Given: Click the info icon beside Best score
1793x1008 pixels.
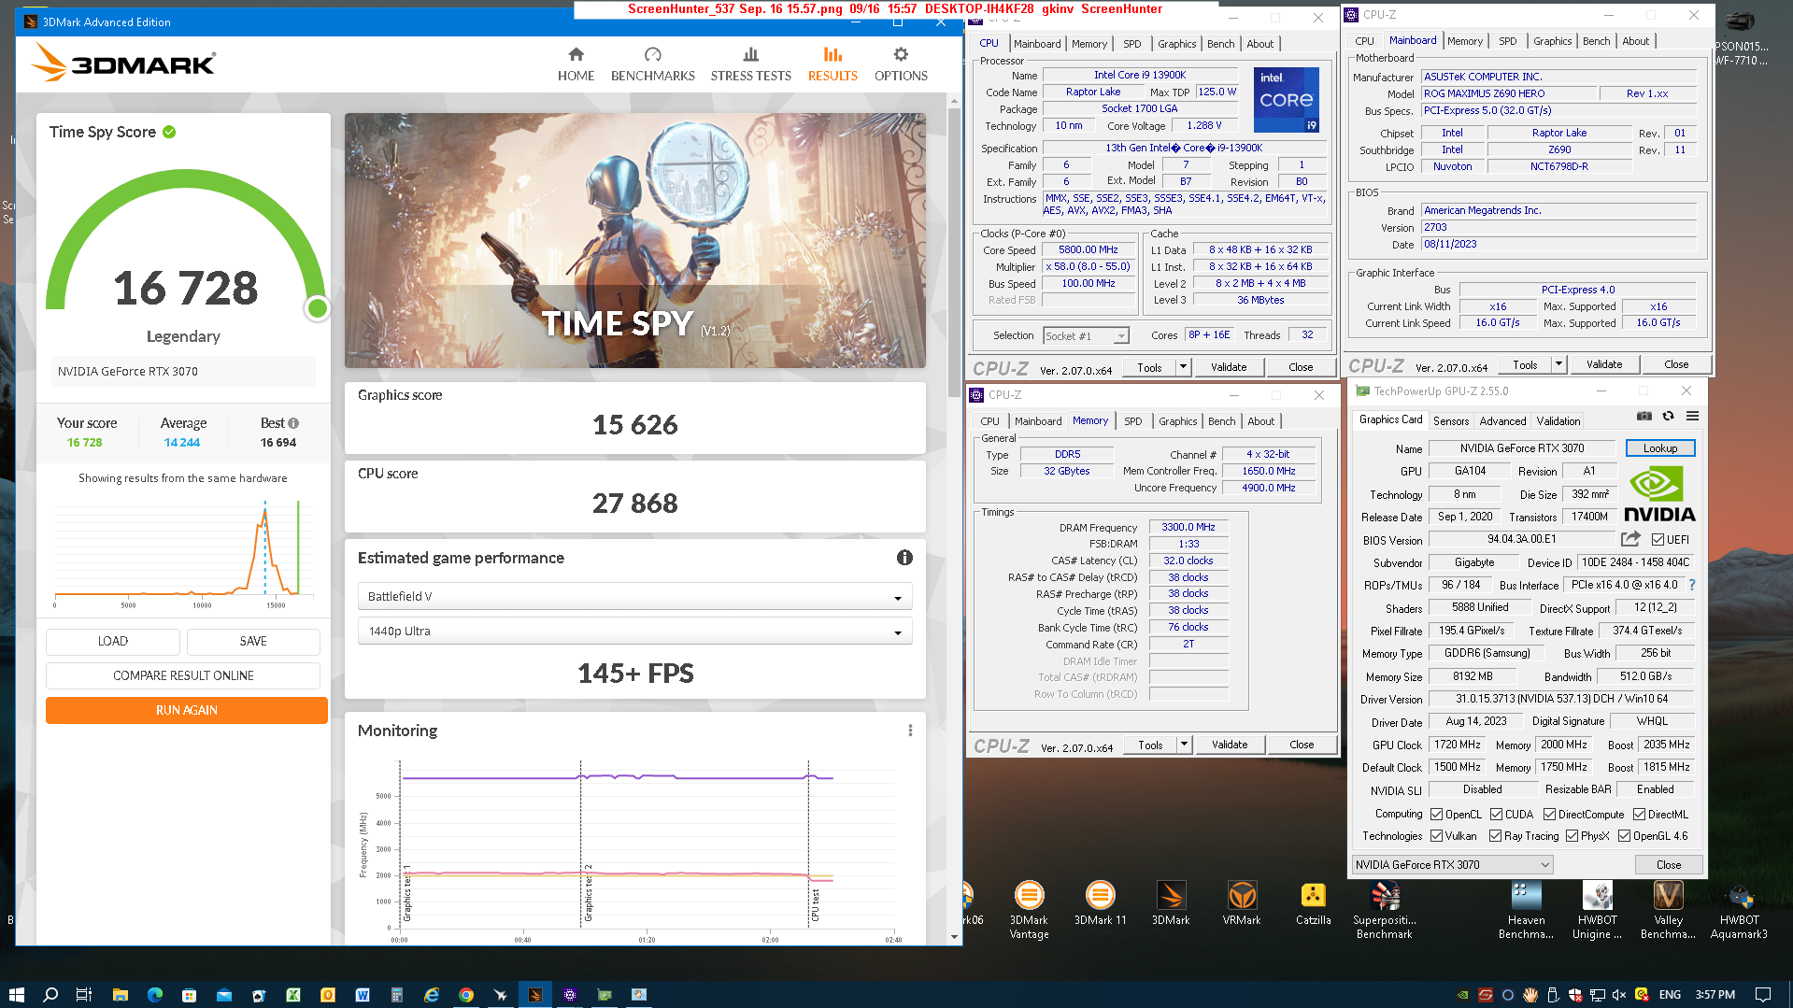Looking at the screenshot, I should 293,423.
